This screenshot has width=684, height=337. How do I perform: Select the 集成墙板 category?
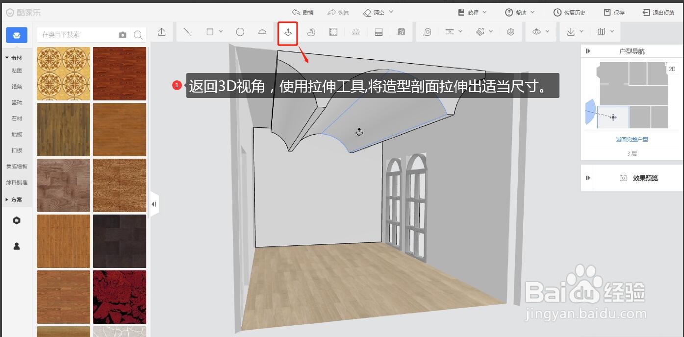click(x=17, y=167)
